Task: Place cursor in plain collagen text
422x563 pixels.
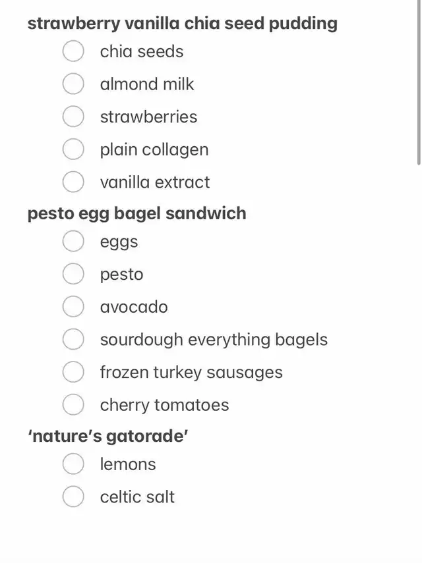Action: tap(154, 149)
